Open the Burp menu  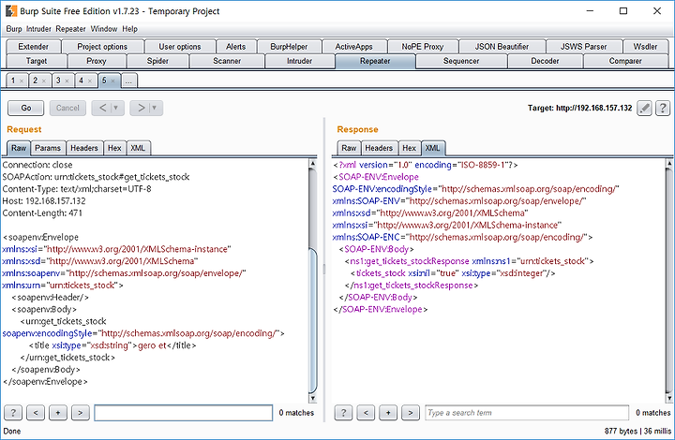click(14, 29)
